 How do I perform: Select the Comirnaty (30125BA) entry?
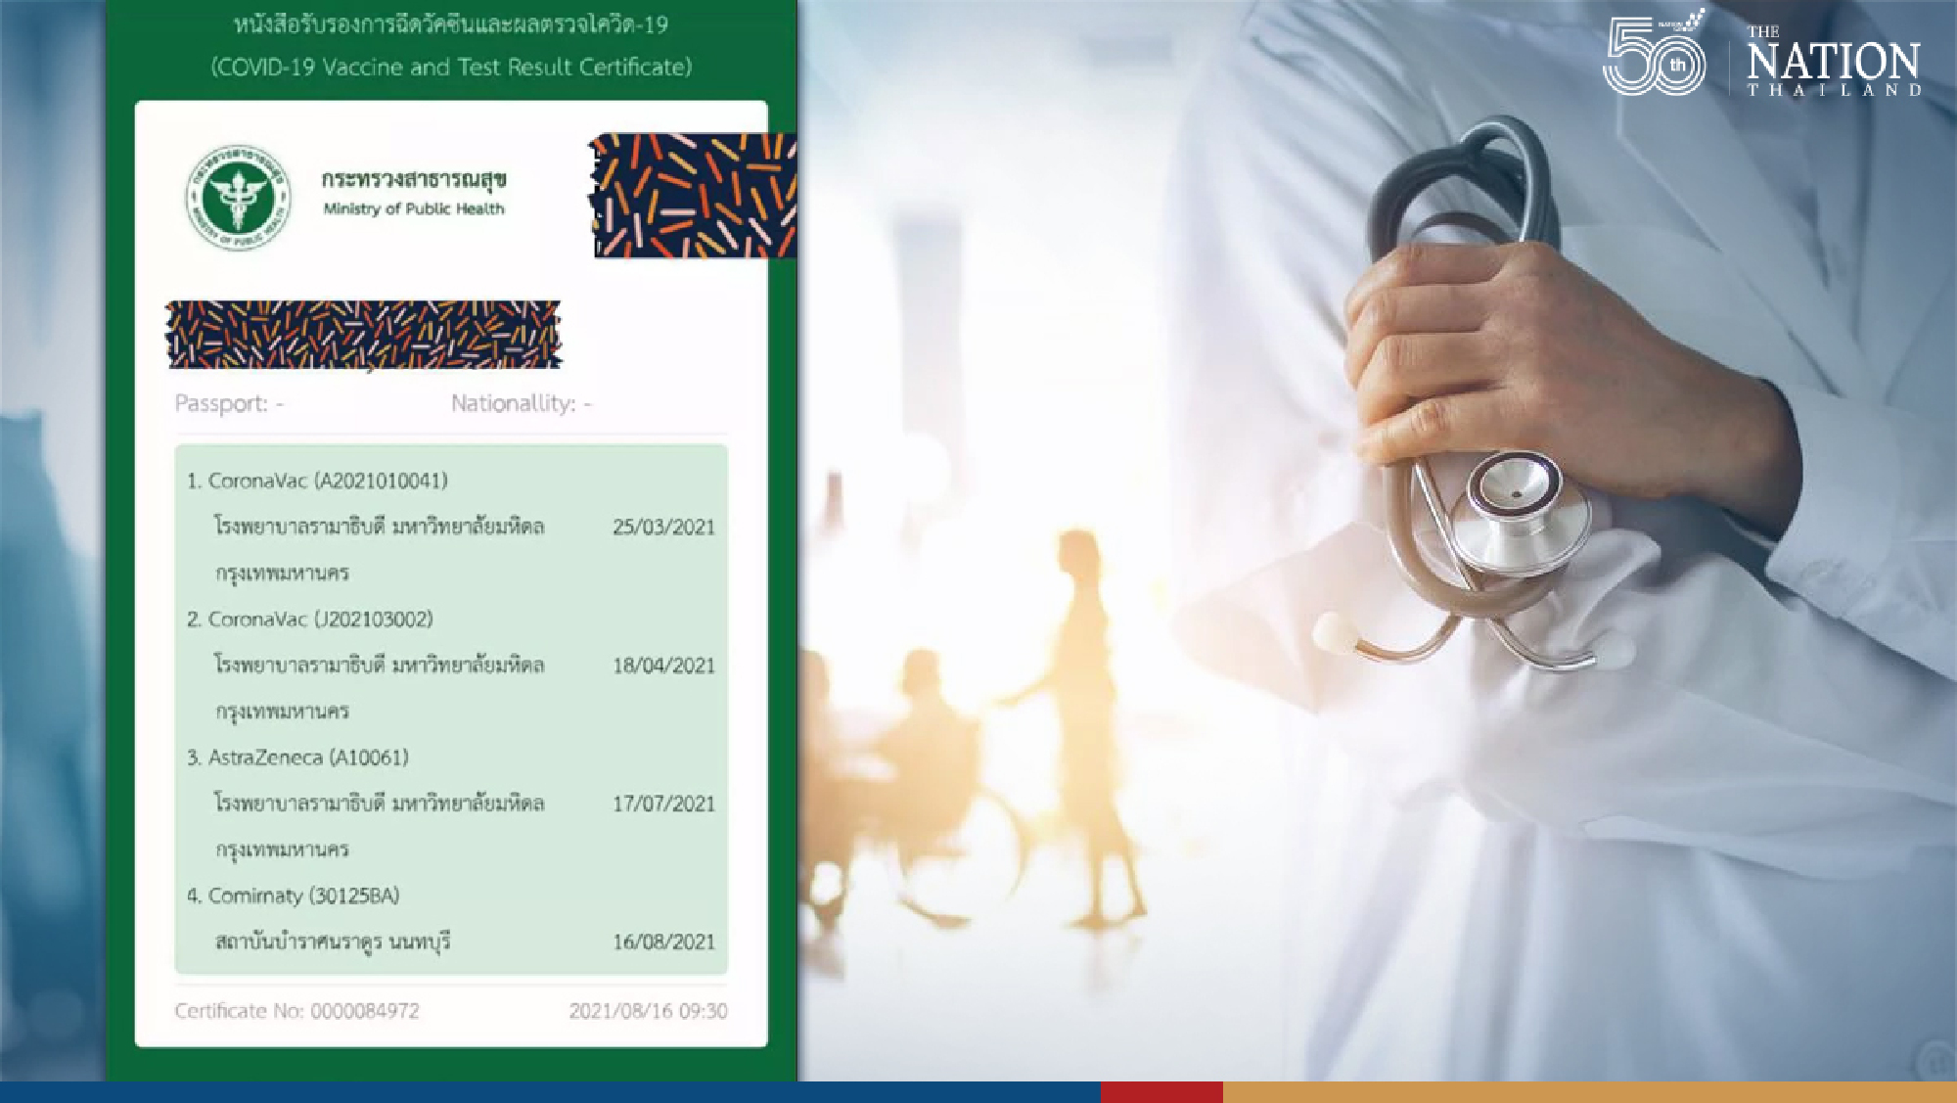293,896
